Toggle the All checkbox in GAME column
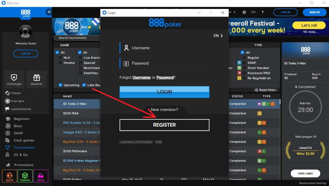This screenshot has width=329, height=186. click(x=57, y=52)
